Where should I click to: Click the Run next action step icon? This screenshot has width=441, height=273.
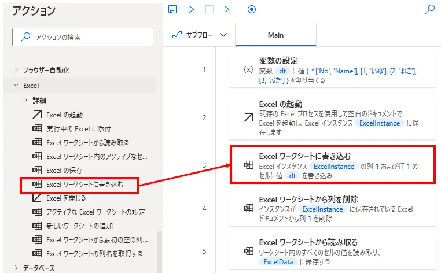pyautogui.click(x=228, y=9)
